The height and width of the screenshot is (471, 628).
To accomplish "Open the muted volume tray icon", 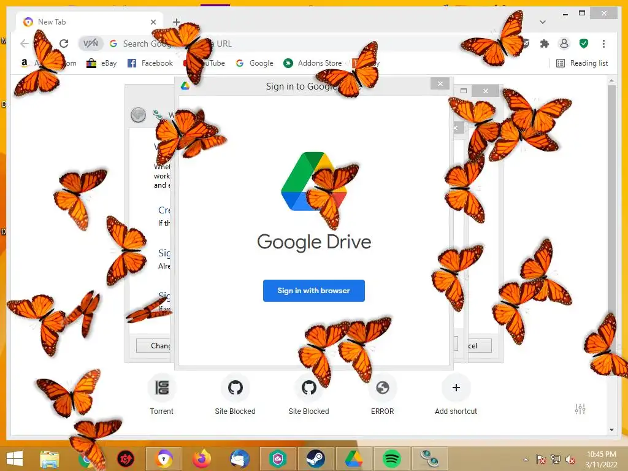I will tap(570, 459).
